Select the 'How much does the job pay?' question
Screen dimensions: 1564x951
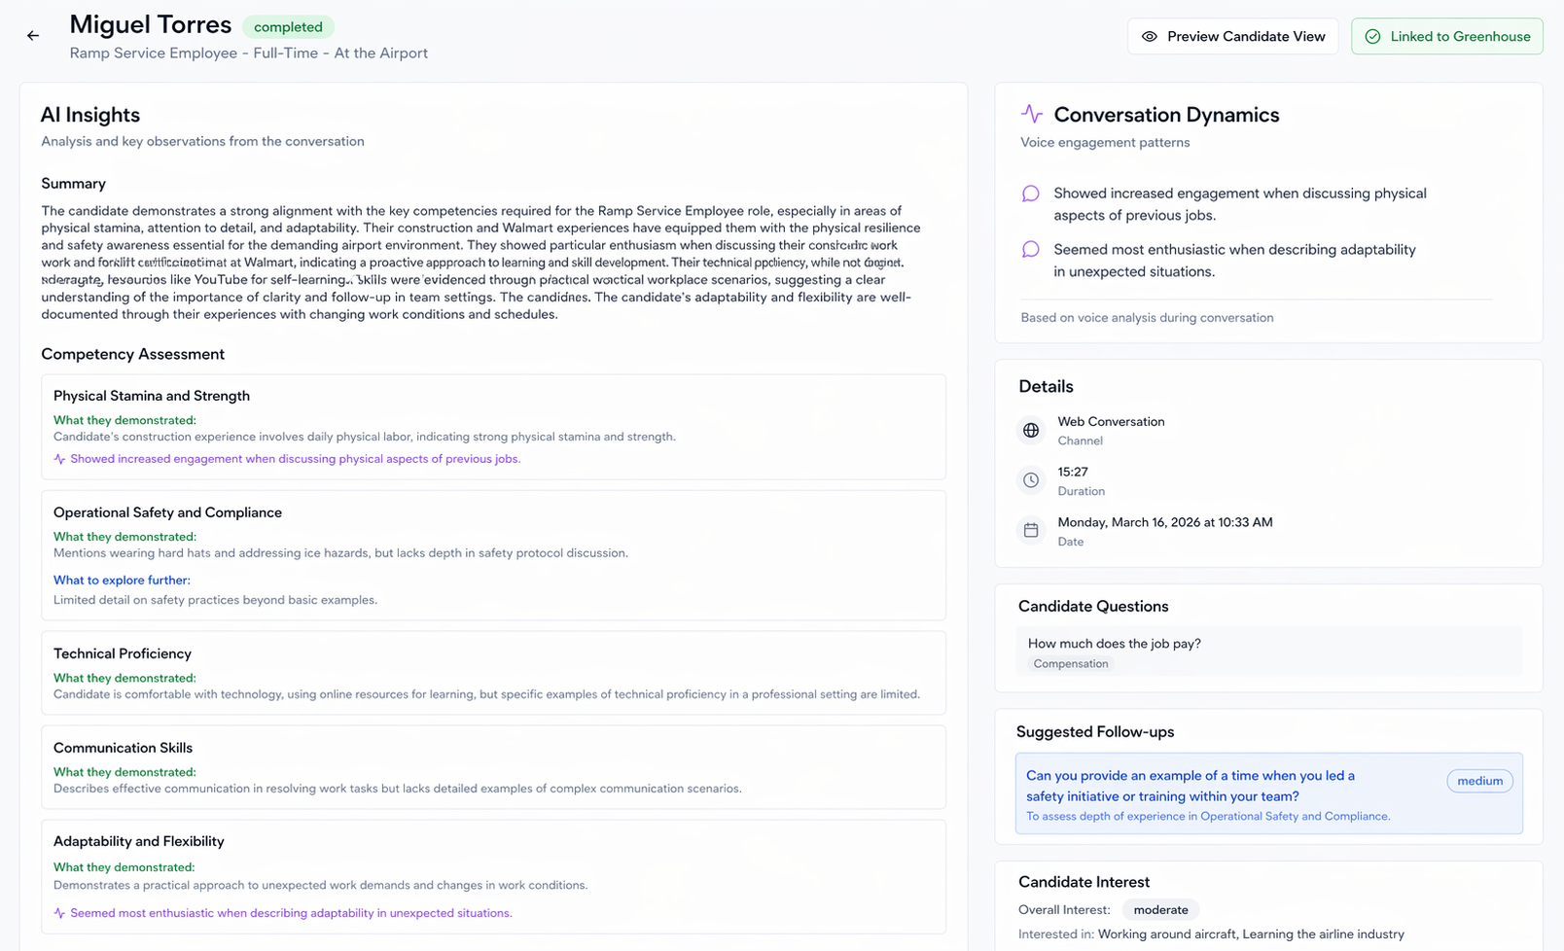point(1115,644)
